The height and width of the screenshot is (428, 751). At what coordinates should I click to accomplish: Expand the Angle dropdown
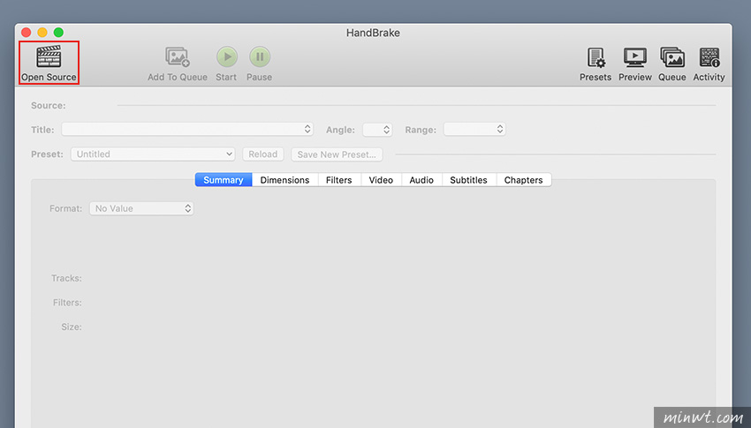click(377, 129)
